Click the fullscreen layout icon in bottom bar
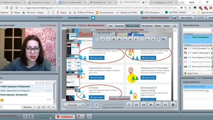This screenshot has height=120, width=213. 89,117
